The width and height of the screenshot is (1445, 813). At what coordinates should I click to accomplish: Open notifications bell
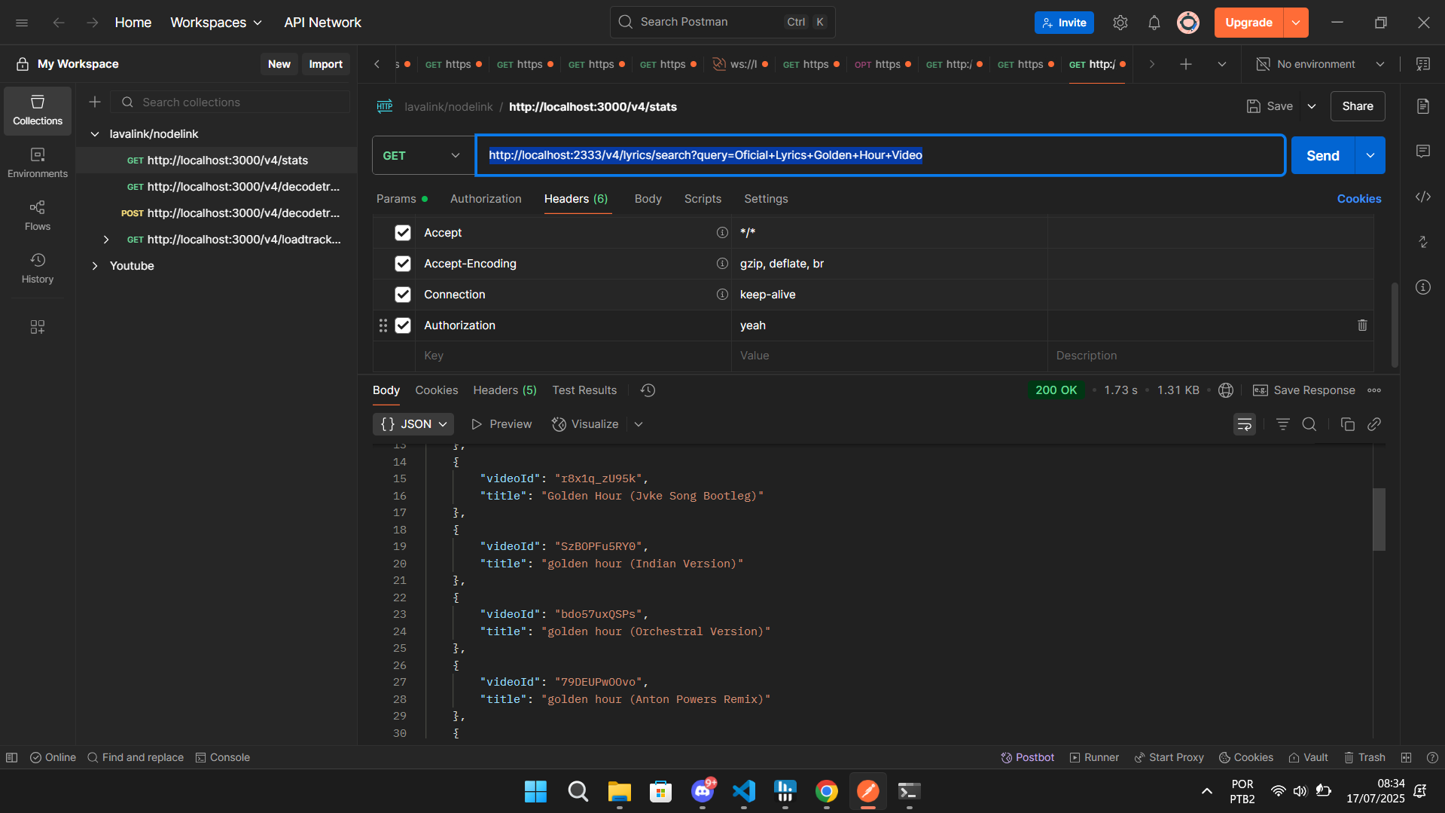pos(1154,23)
